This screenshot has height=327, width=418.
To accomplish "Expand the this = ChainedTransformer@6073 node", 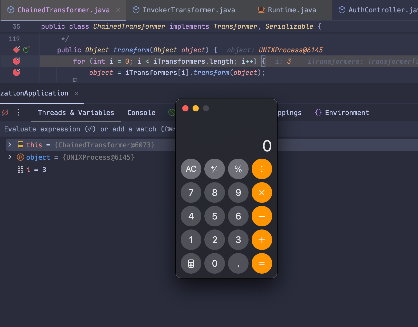I will click(10, 145).
